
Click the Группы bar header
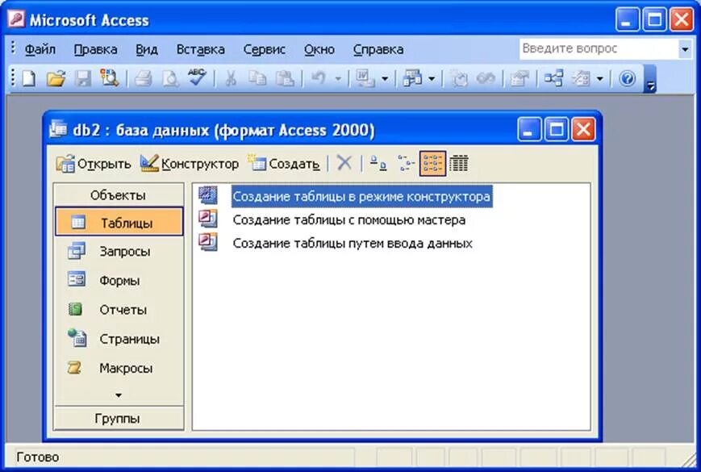coord(119,419)
